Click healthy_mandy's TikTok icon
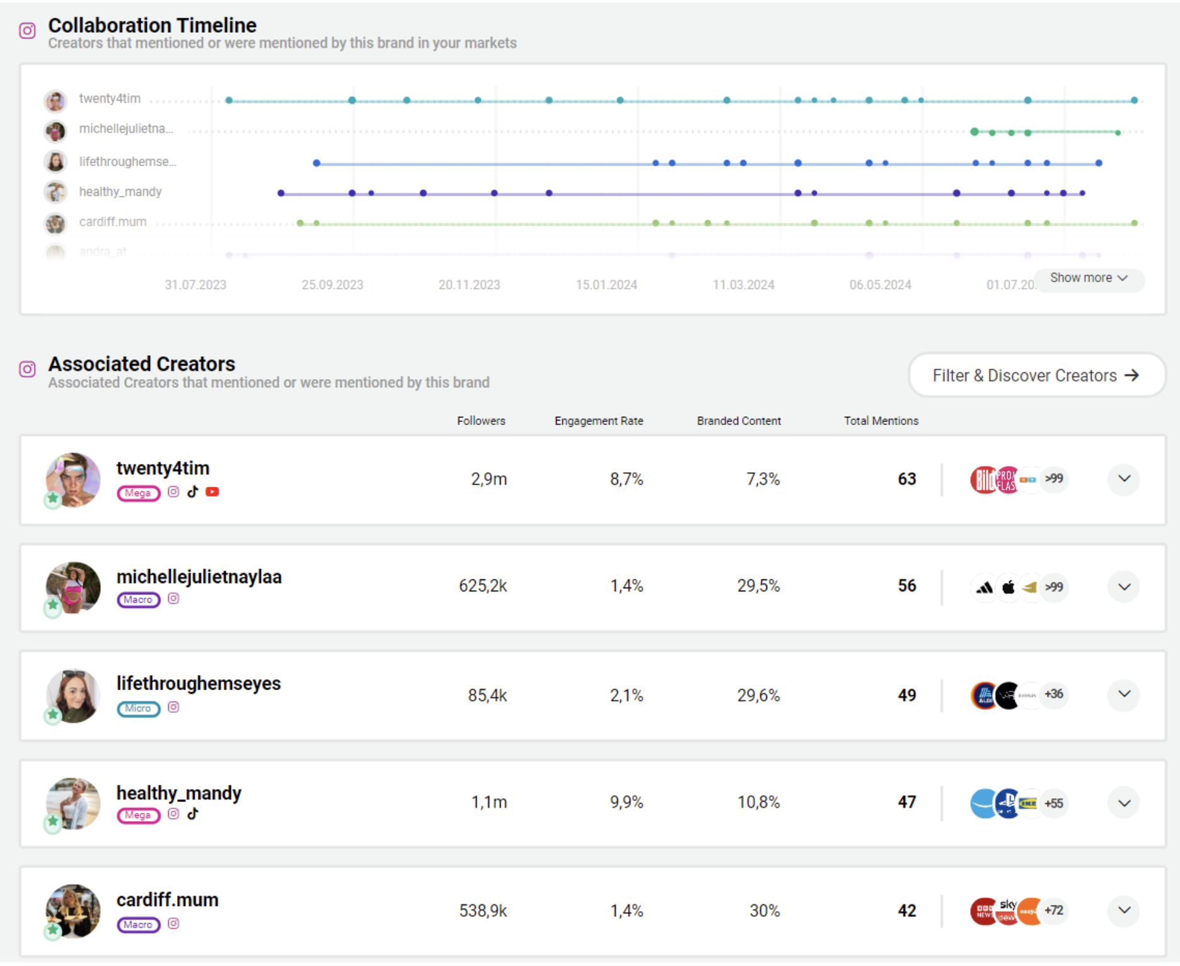1180x966 pixels. tap(193, 814)
